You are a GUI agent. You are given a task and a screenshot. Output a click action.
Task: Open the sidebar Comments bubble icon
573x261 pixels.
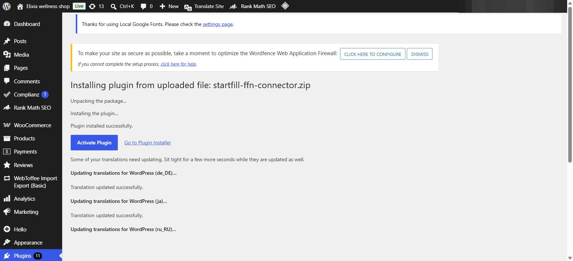7,81
